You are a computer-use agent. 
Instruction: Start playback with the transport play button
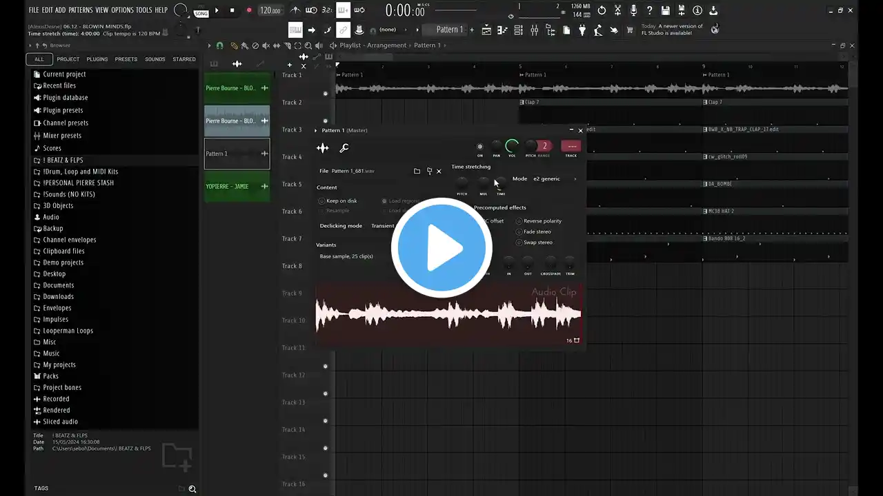point(217,10)
